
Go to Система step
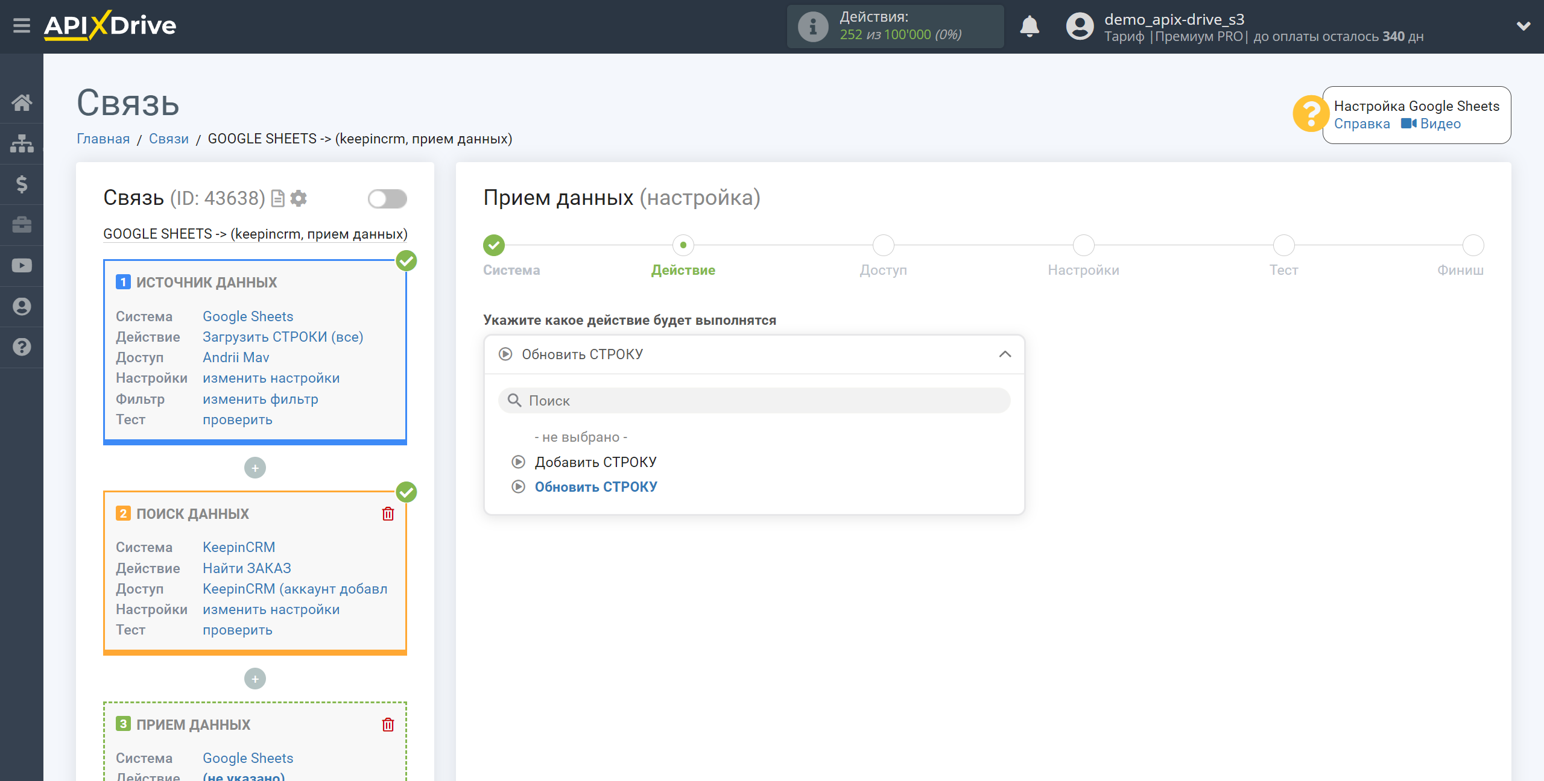pyautogui.click(x=494, y=245)
